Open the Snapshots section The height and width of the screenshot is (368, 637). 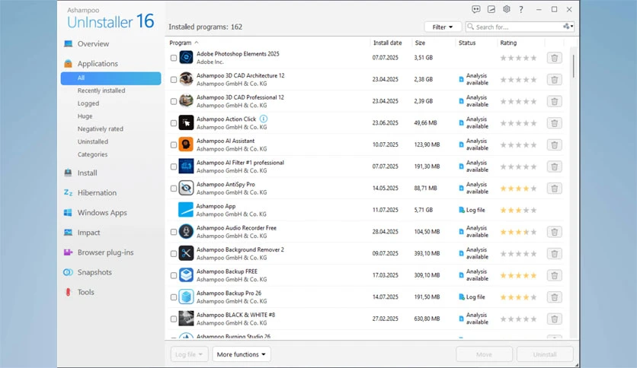(94, 272)
